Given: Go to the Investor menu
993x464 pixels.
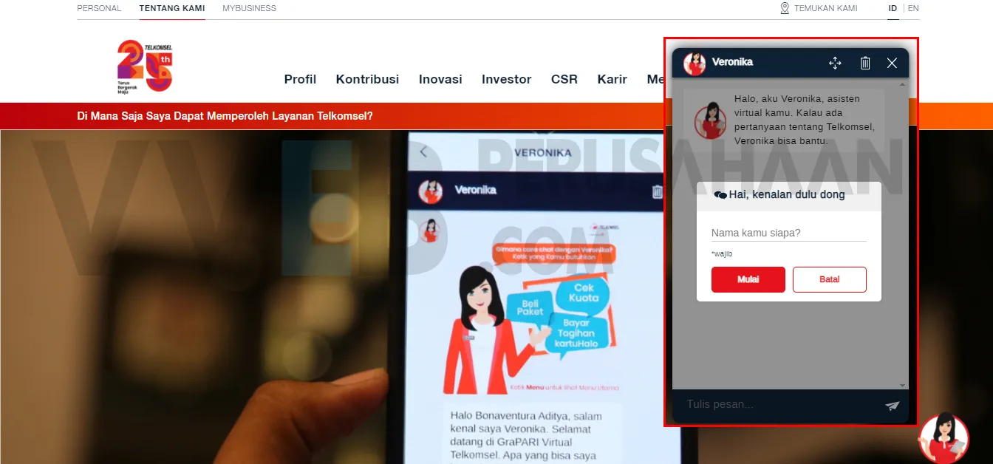Looking at the screenshot, I should coord(506,80).
